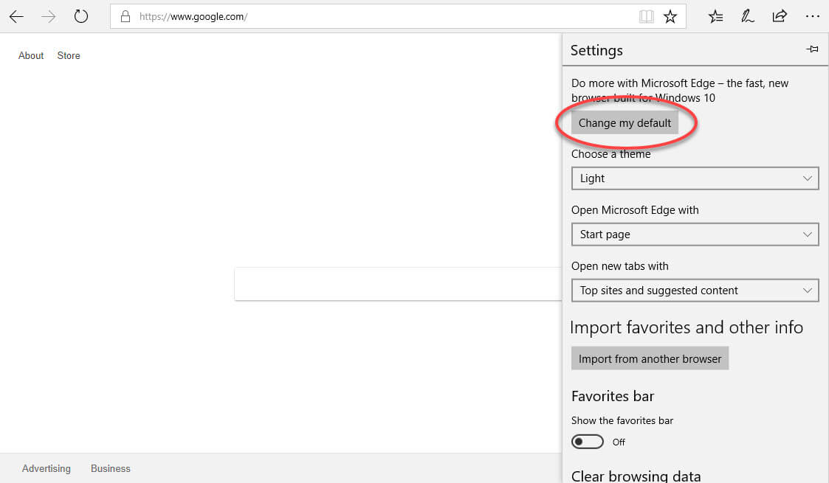This screenshot has height=483, width=829.
Task: Click the Clear browsing data heading
Action: pos(636,476)
